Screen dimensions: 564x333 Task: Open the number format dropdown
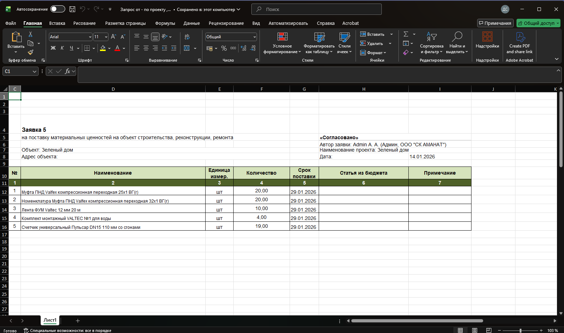(255, 37)
